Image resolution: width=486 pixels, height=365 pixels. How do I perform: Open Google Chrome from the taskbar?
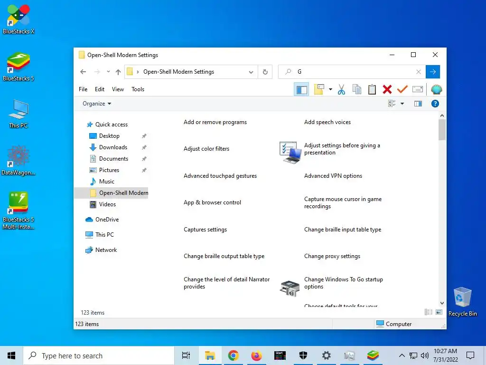[x=233, y=355]
